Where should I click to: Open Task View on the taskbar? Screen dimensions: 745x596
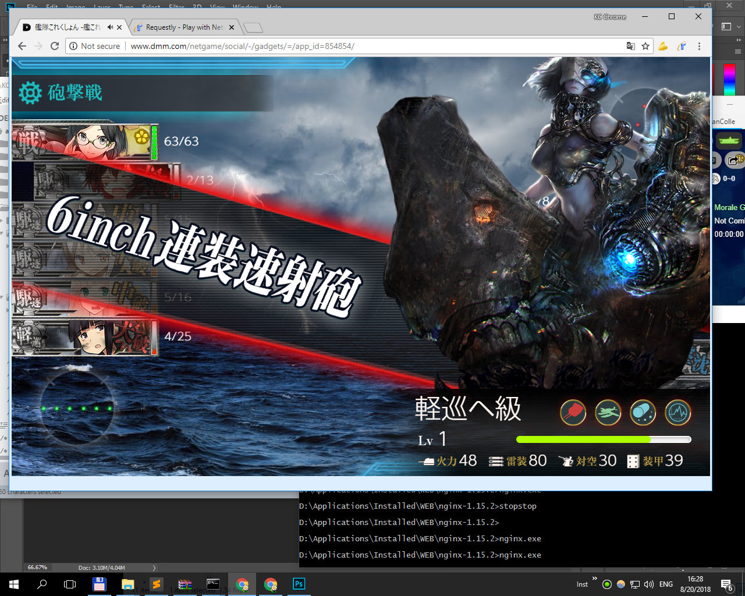70,584
